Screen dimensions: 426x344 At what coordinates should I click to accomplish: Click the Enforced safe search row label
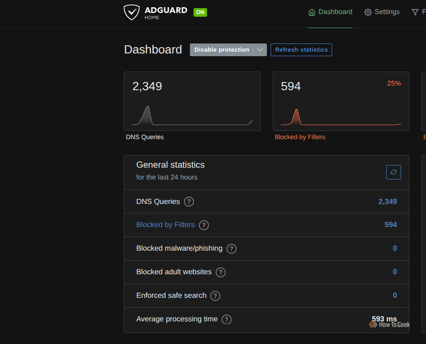click(x=171, y=295)
